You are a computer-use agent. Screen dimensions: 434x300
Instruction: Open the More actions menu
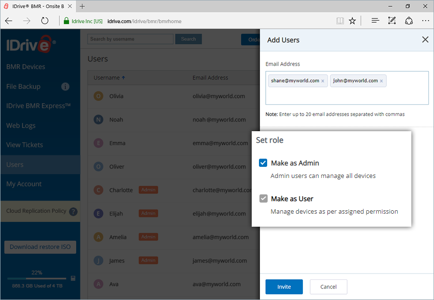[425, 21]
